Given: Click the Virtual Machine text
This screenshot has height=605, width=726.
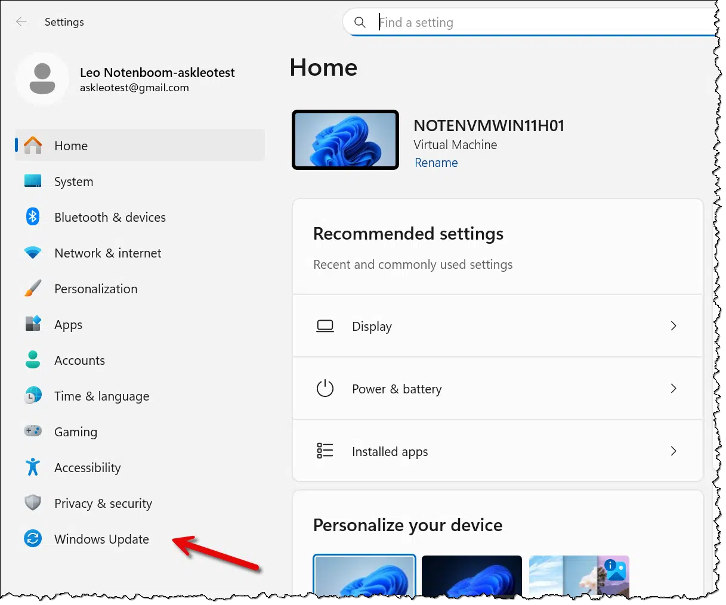Looking at the screenshot, I should (x=455, y=145).
